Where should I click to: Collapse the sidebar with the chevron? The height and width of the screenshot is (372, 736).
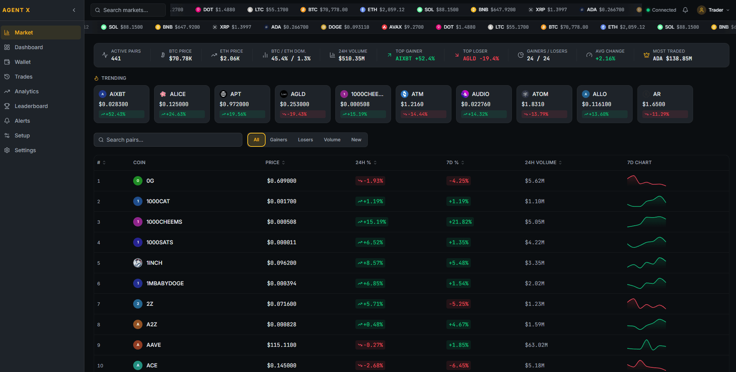coord(74,10)
